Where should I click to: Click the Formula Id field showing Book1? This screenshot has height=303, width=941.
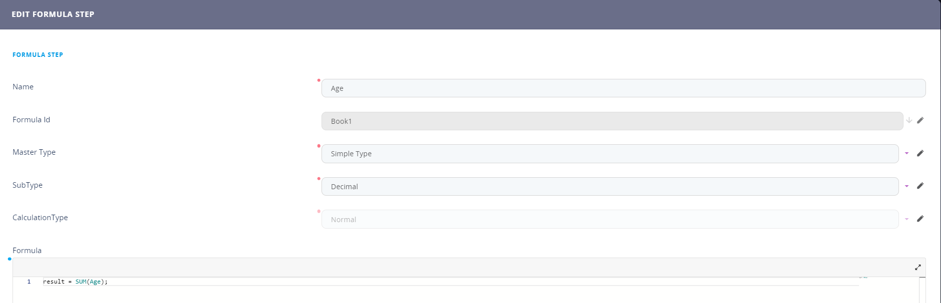coord(611,121)
